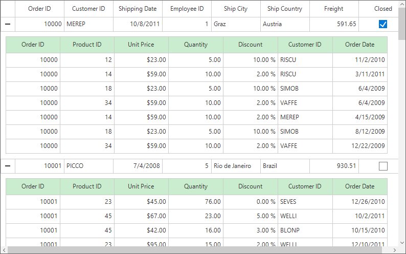
Task: Click the horizontal scrollbar left arrow
Action: coord(3,250)
